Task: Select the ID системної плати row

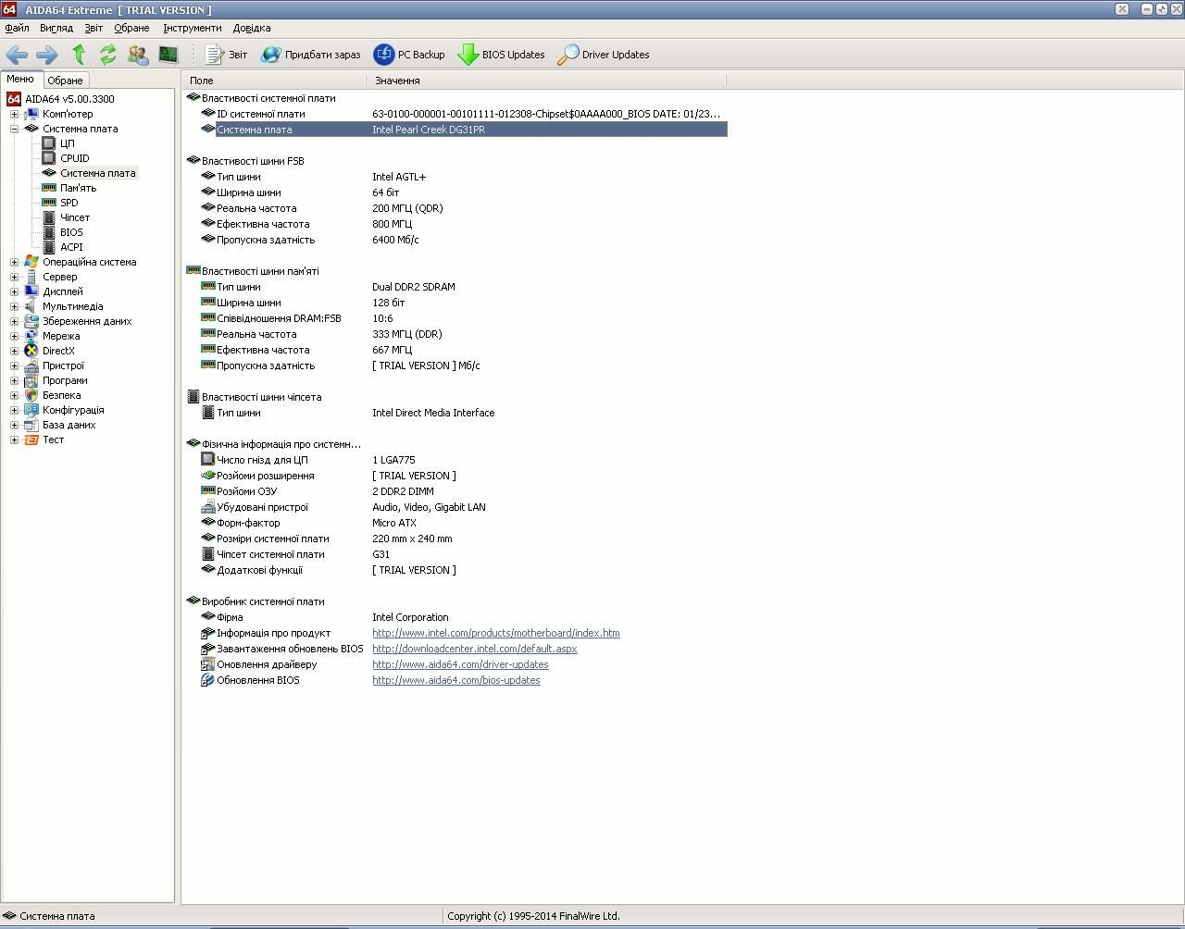Action: coord(463,114)
